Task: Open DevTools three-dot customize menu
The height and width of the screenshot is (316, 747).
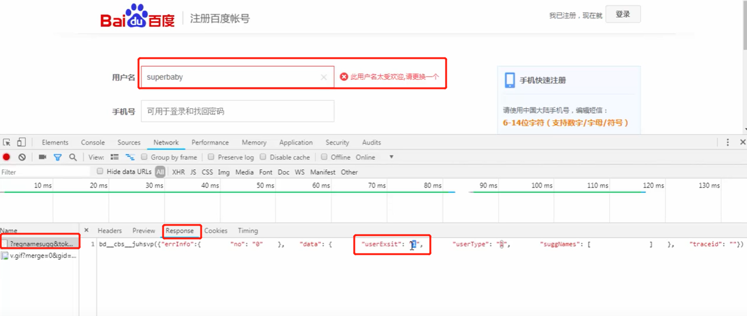Action: (728, 142)
